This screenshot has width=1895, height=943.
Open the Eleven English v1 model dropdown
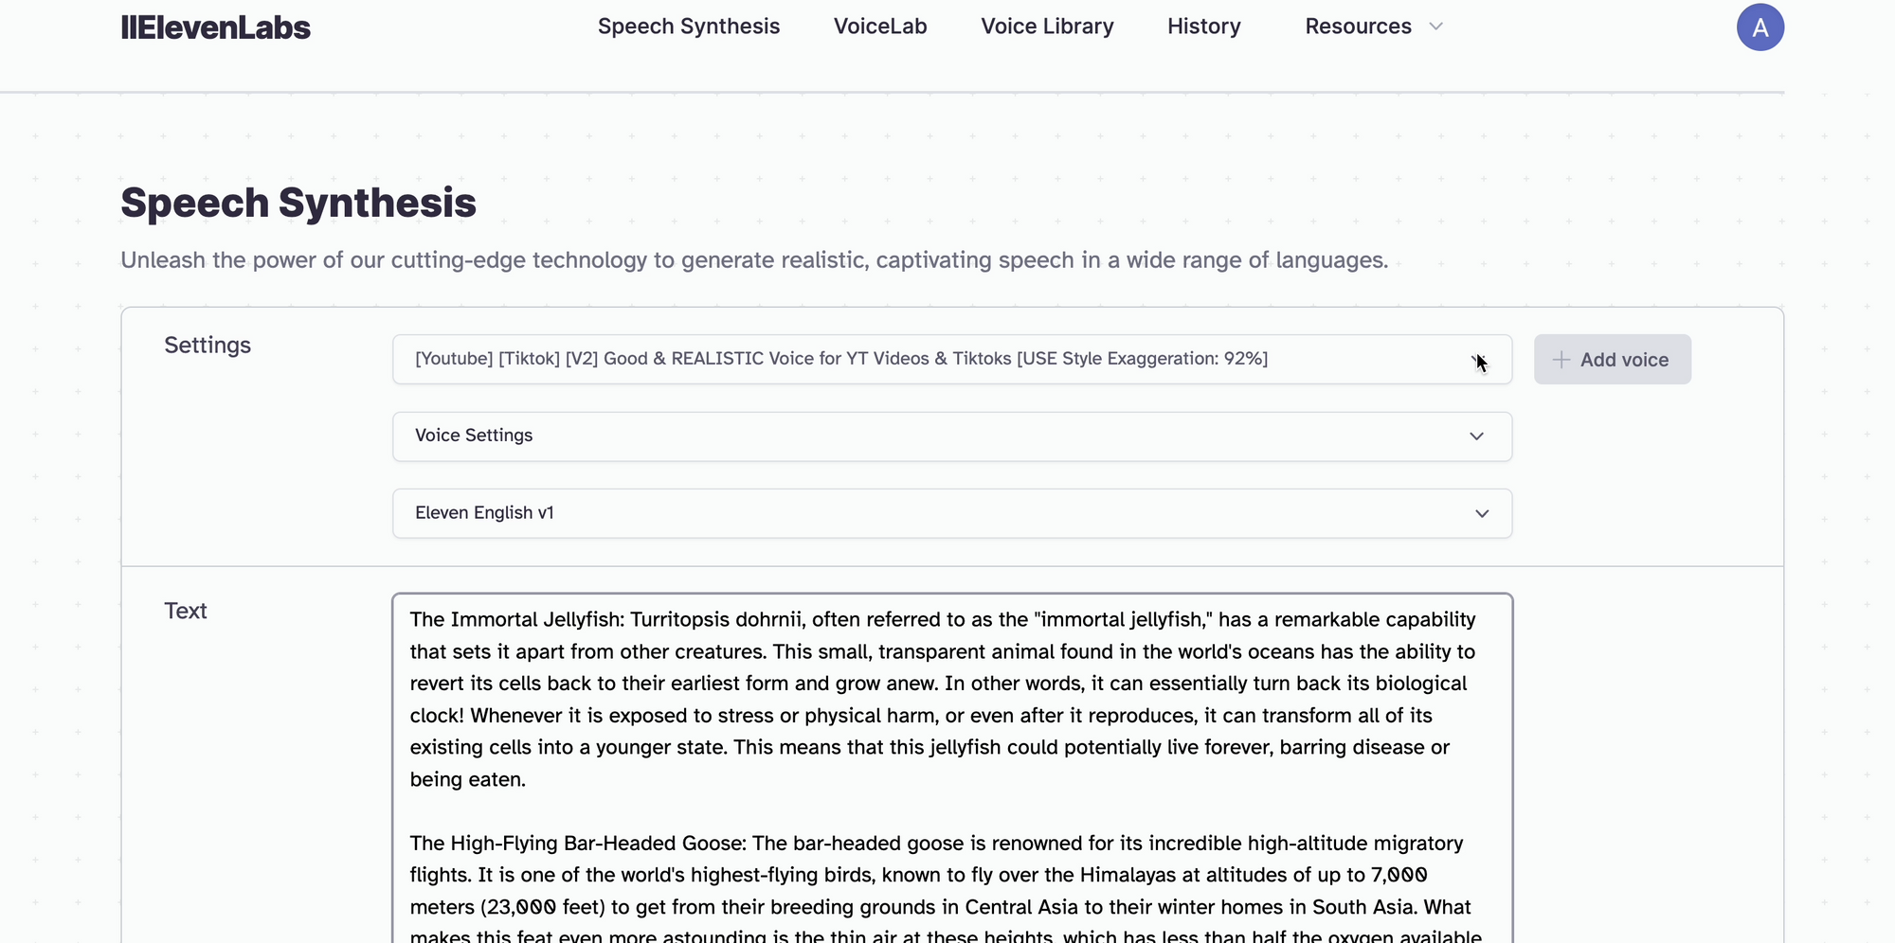click(952, 513)
